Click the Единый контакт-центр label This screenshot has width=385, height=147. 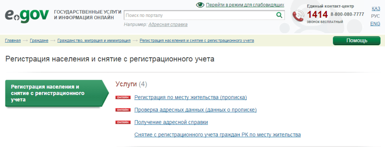tap(330, 6)
